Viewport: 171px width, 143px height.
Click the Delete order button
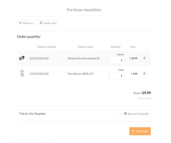[x=48, y=23]
